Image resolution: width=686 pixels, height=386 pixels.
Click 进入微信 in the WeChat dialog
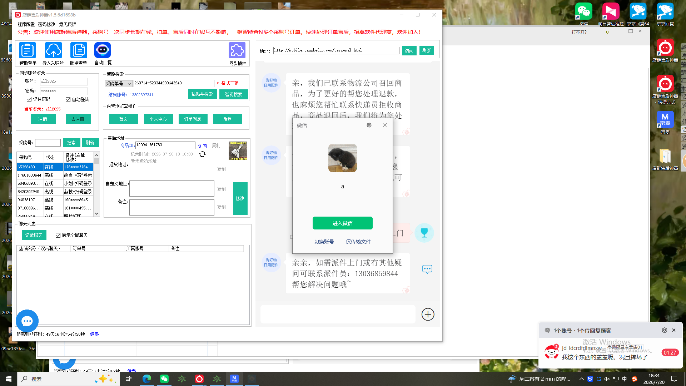tap(343, 223)
